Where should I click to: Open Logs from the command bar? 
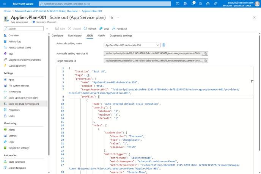[x=104, y=28]
